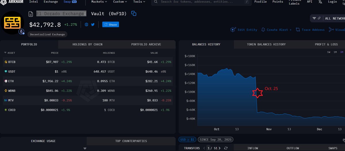Click the filter lines icon beside ALL NETWORKS
Screen dimensions: 345x151
click(x=314, y=18)
